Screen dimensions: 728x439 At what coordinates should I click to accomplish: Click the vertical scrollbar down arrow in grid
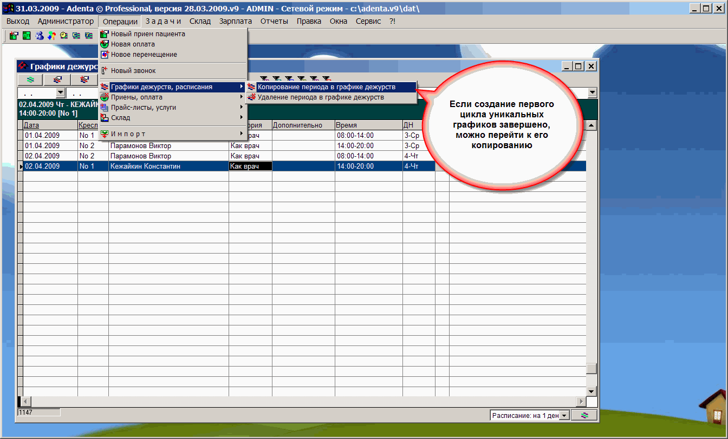tap(591, 391)
